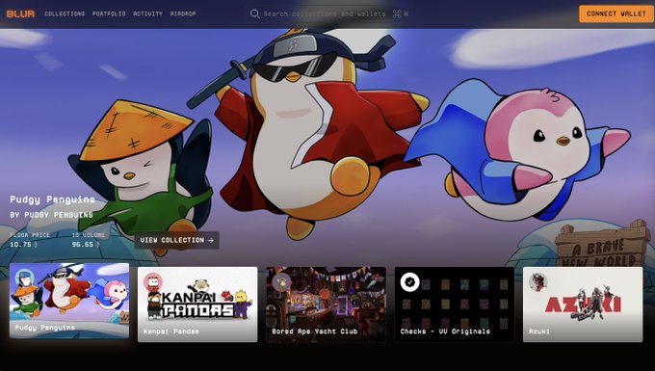Click the Pudgy Penguins card avatar icon
The width and height of the screenshot is (655, 371).
(x=25, y=278)
